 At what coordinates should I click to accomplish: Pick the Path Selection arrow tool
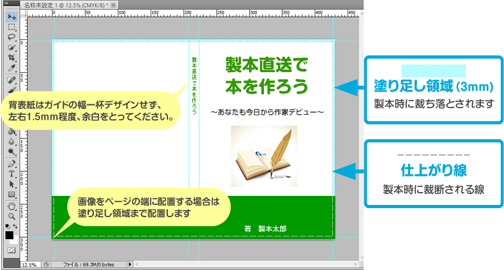(x=12, y=184)
